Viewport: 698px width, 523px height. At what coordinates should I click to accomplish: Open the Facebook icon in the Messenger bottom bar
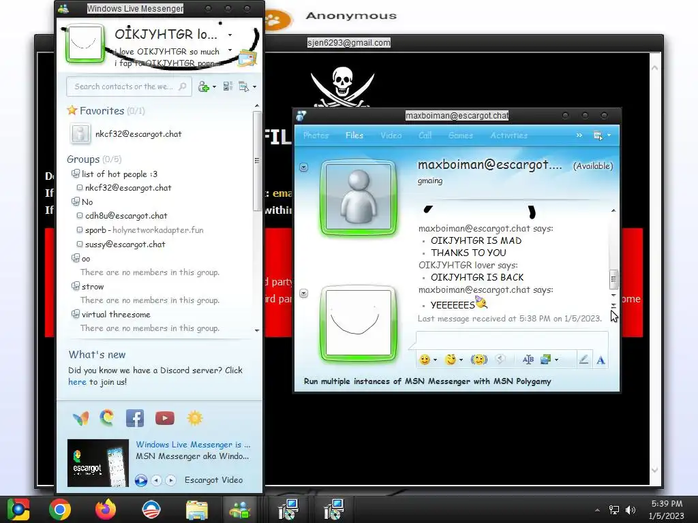click(135, 418)
